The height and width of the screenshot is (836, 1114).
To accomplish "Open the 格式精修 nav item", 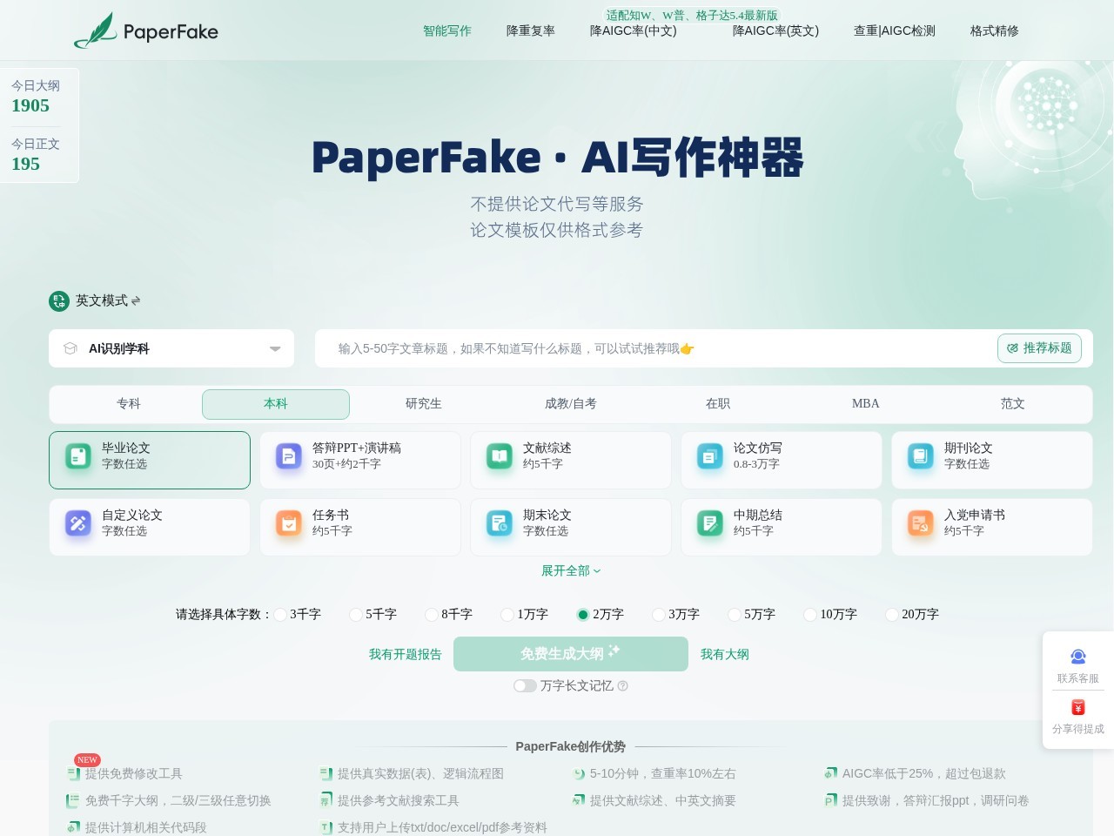I will (x=995, y=30).
